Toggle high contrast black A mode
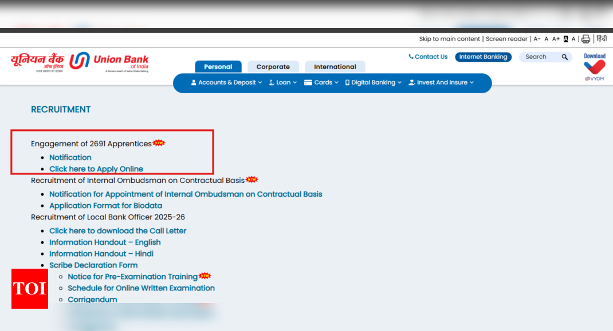 tap(565, 39)
